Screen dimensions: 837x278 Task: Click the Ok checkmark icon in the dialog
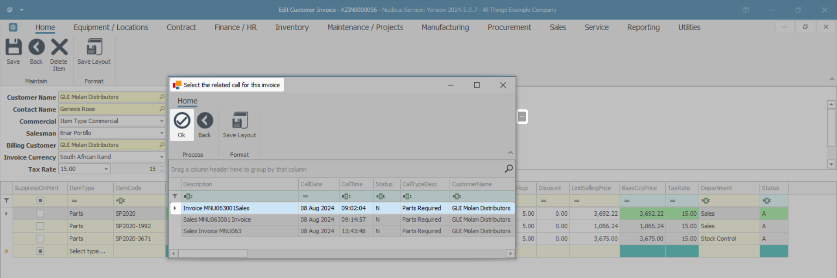coord(182,121)
